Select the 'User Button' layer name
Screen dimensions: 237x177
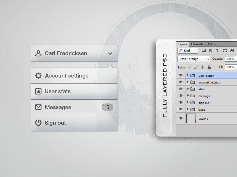coord(206,76)
